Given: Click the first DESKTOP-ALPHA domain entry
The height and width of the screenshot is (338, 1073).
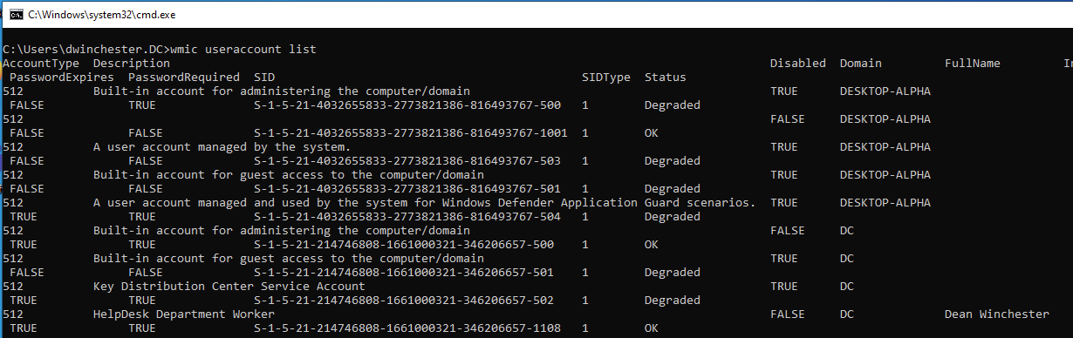Looking at the screenshot, I should pyautogui.click(x=885, y=91).
